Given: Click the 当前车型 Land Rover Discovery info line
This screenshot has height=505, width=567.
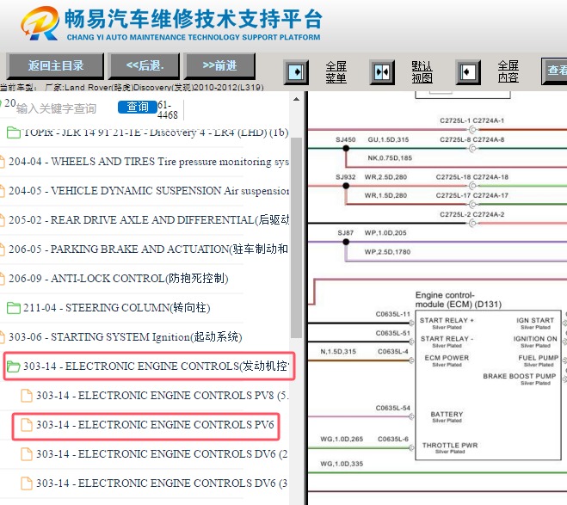Looking at the screenshot, I should pyautogui.click(x=132, y=88).
